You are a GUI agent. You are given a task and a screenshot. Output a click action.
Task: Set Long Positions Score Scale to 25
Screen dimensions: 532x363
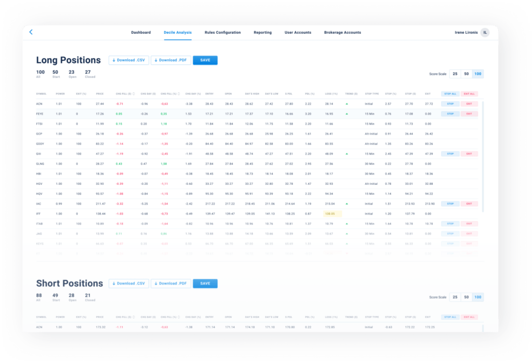tap(455, 74)
